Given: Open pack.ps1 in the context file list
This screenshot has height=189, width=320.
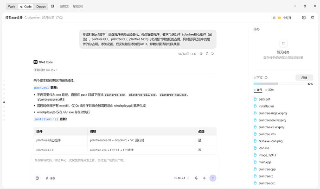Looking at the screenshot, I should [264, 99].
